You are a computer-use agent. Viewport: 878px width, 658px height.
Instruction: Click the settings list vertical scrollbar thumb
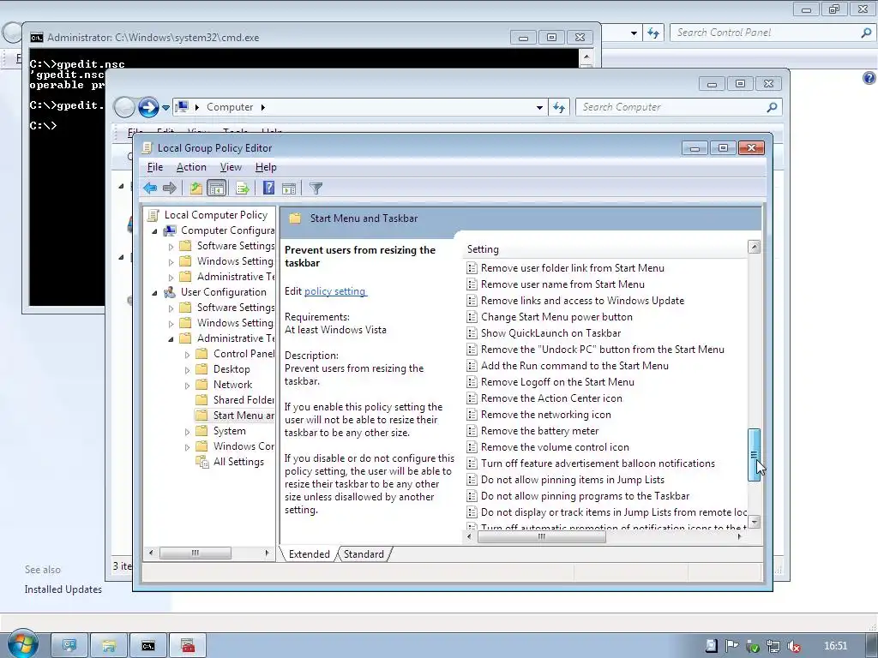pyautogui.click(x=754, y=454)
